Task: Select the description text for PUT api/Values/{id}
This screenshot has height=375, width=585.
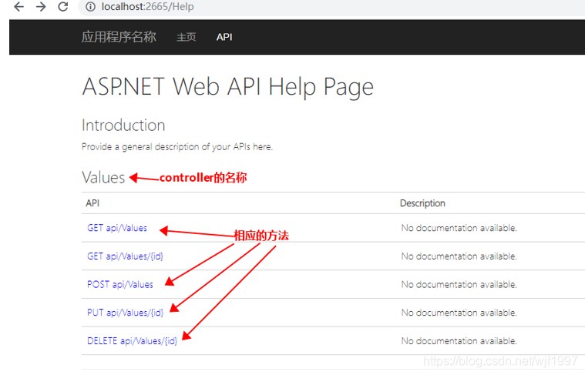Action: [x=459, y=313]
